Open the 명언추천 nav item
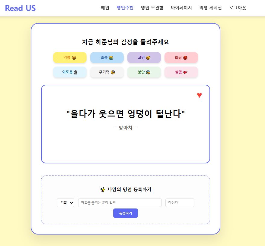This screenshot has width=265, height=246. click(125, 8)
